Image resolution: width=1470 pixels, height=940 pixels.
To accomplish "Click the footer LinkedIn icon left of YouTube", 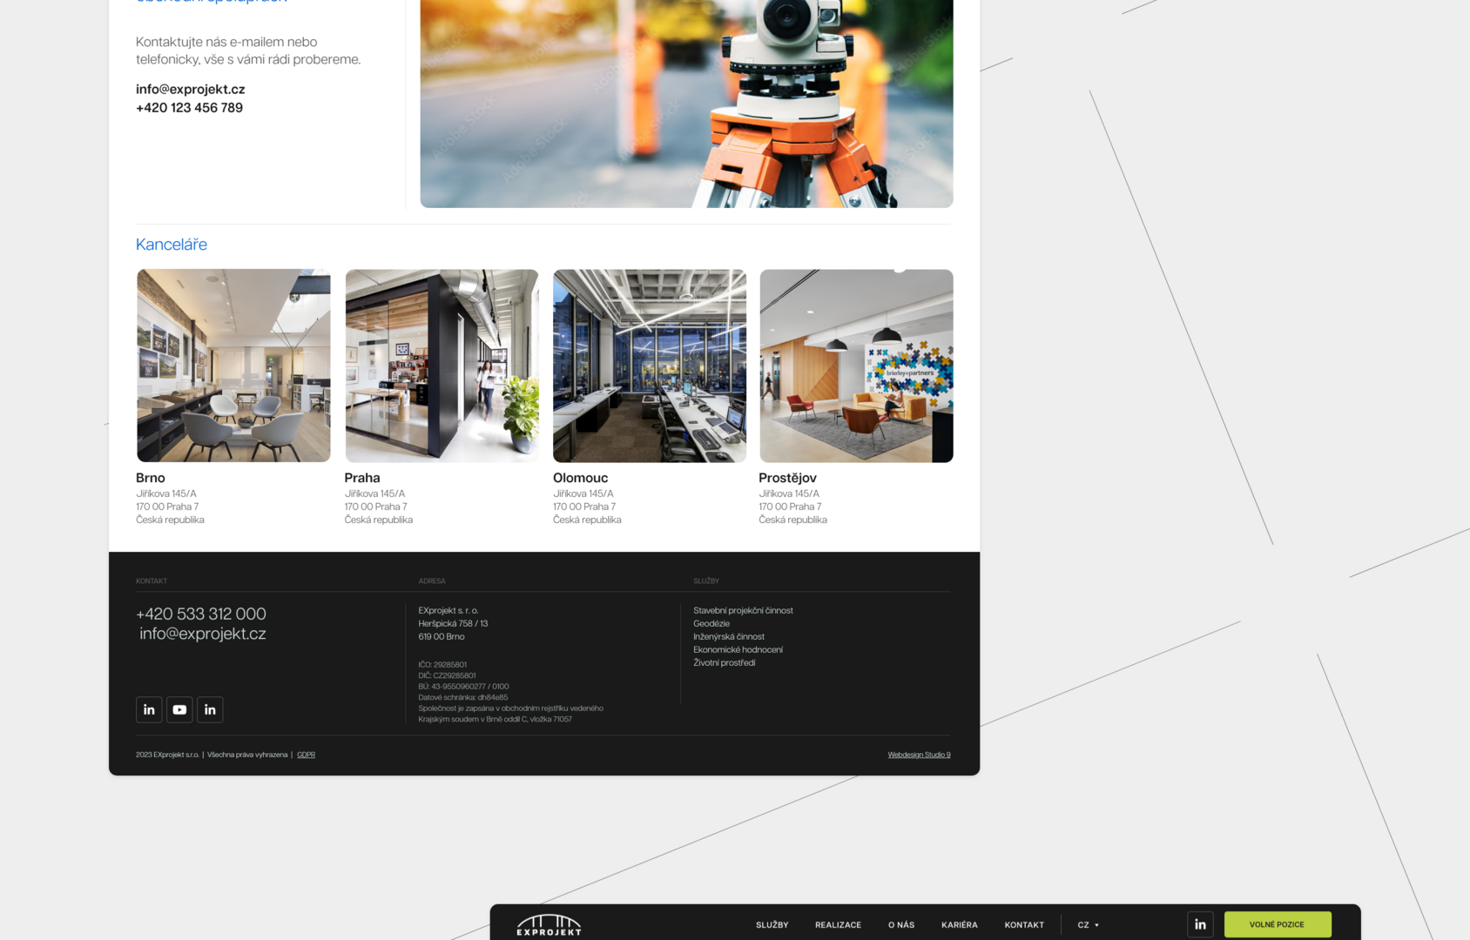I will [x=149, y=709].
